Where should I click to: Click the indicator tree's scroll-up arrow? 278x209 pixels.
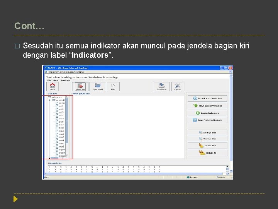[x=67, y=97]
